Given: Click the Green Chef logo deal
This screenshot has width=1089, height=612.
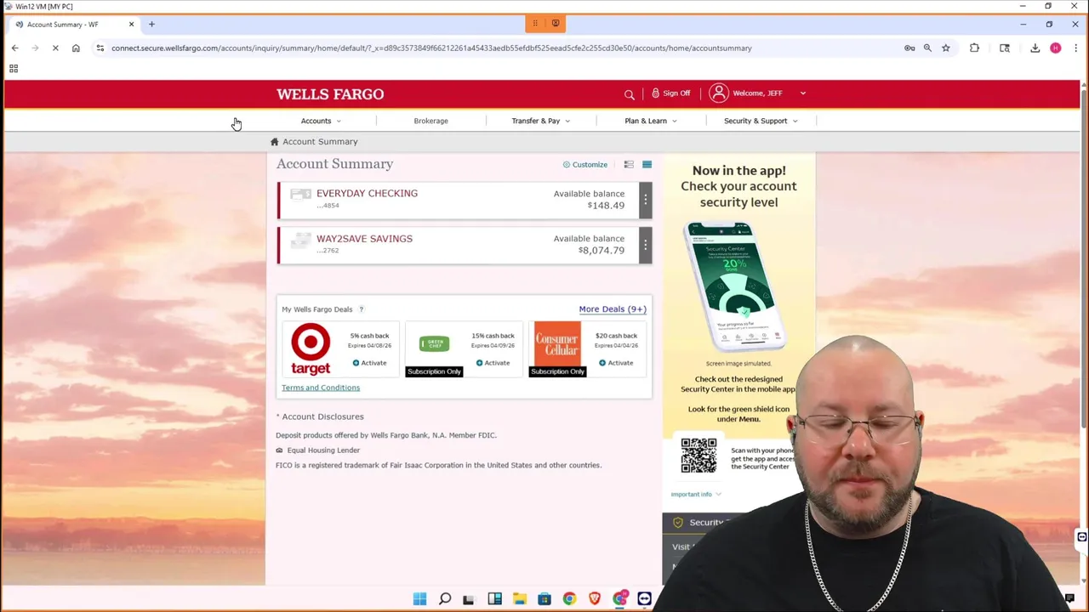Looking at the screenshot, I should (x=434, y=343).
